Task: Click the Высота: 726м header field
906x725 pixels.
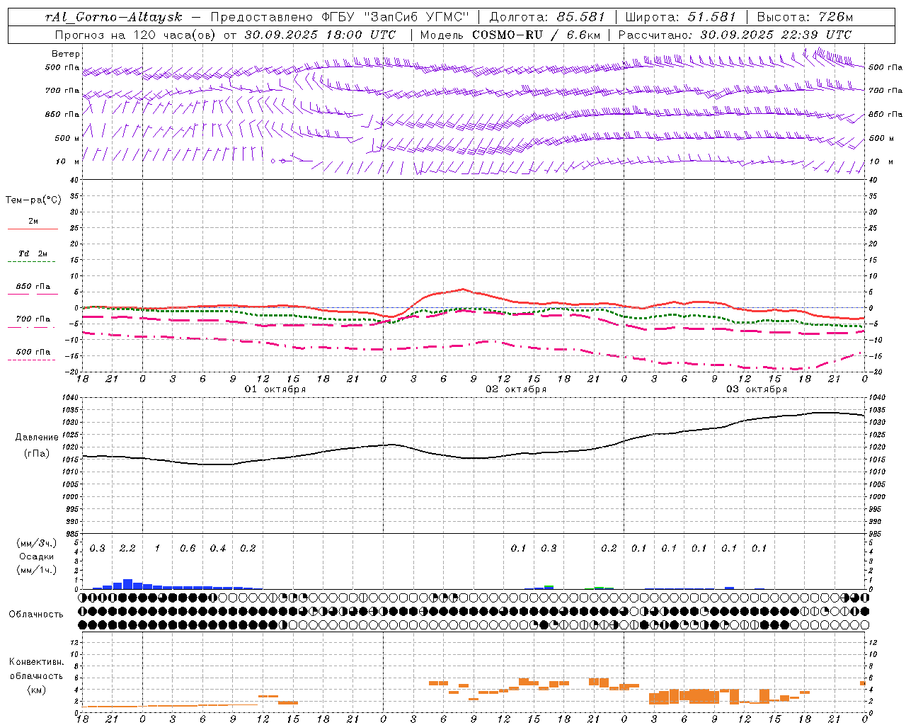Action: (805, 16)
